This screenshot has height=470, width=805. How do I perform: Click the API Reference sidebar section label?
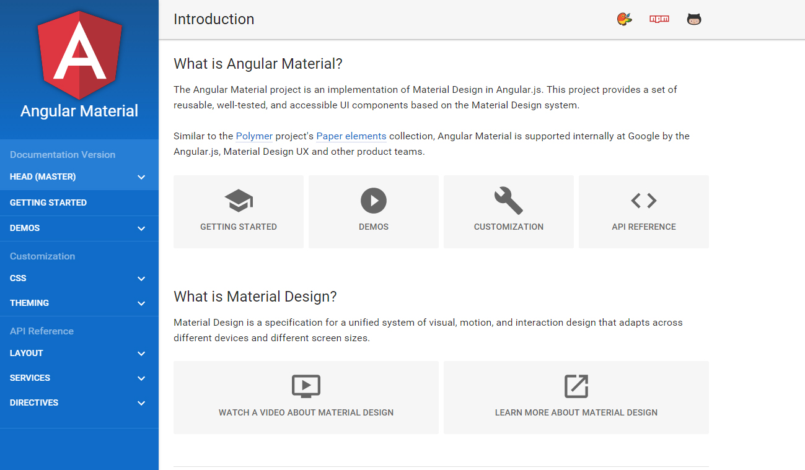coord(42,331)
